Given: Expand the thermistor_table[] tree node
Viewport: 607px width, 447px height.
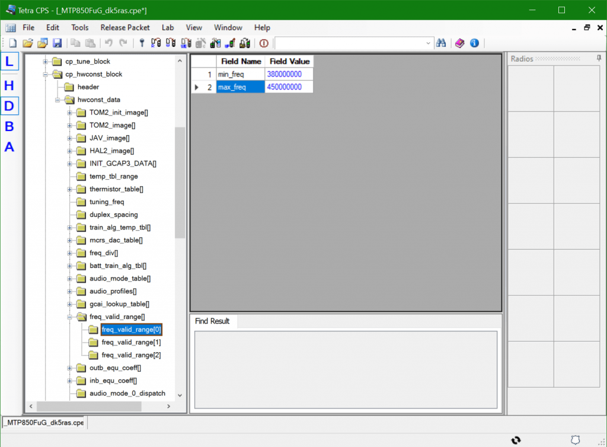Looking at the screenshot, I should click(69, 189).
